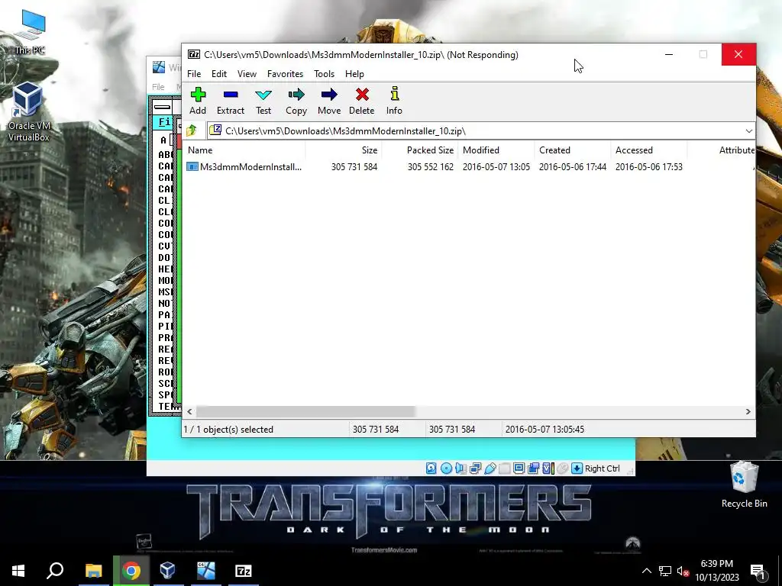Click the Right Ctrl host key label

tap(603, 468)
